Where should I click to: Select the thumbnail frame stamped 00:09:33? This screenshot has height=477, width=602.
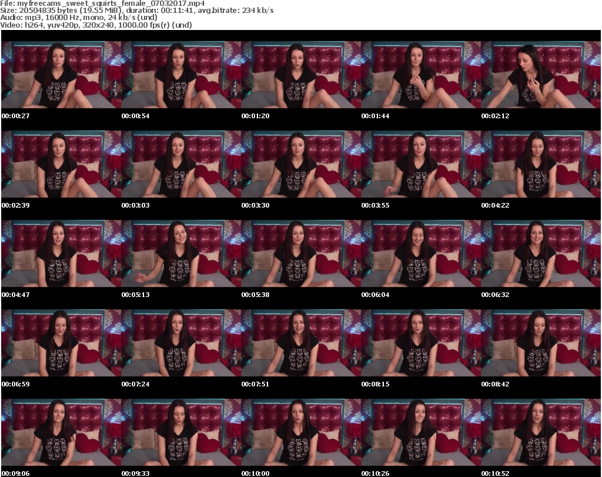click(x=181, y=432)
